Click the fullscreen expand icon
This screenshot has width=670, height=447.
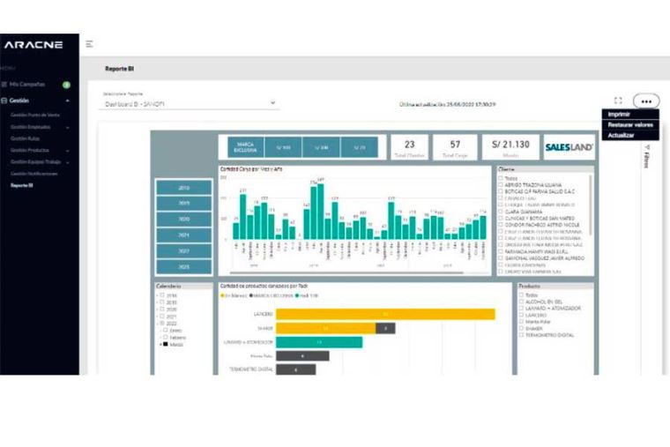tap(618, 101)
